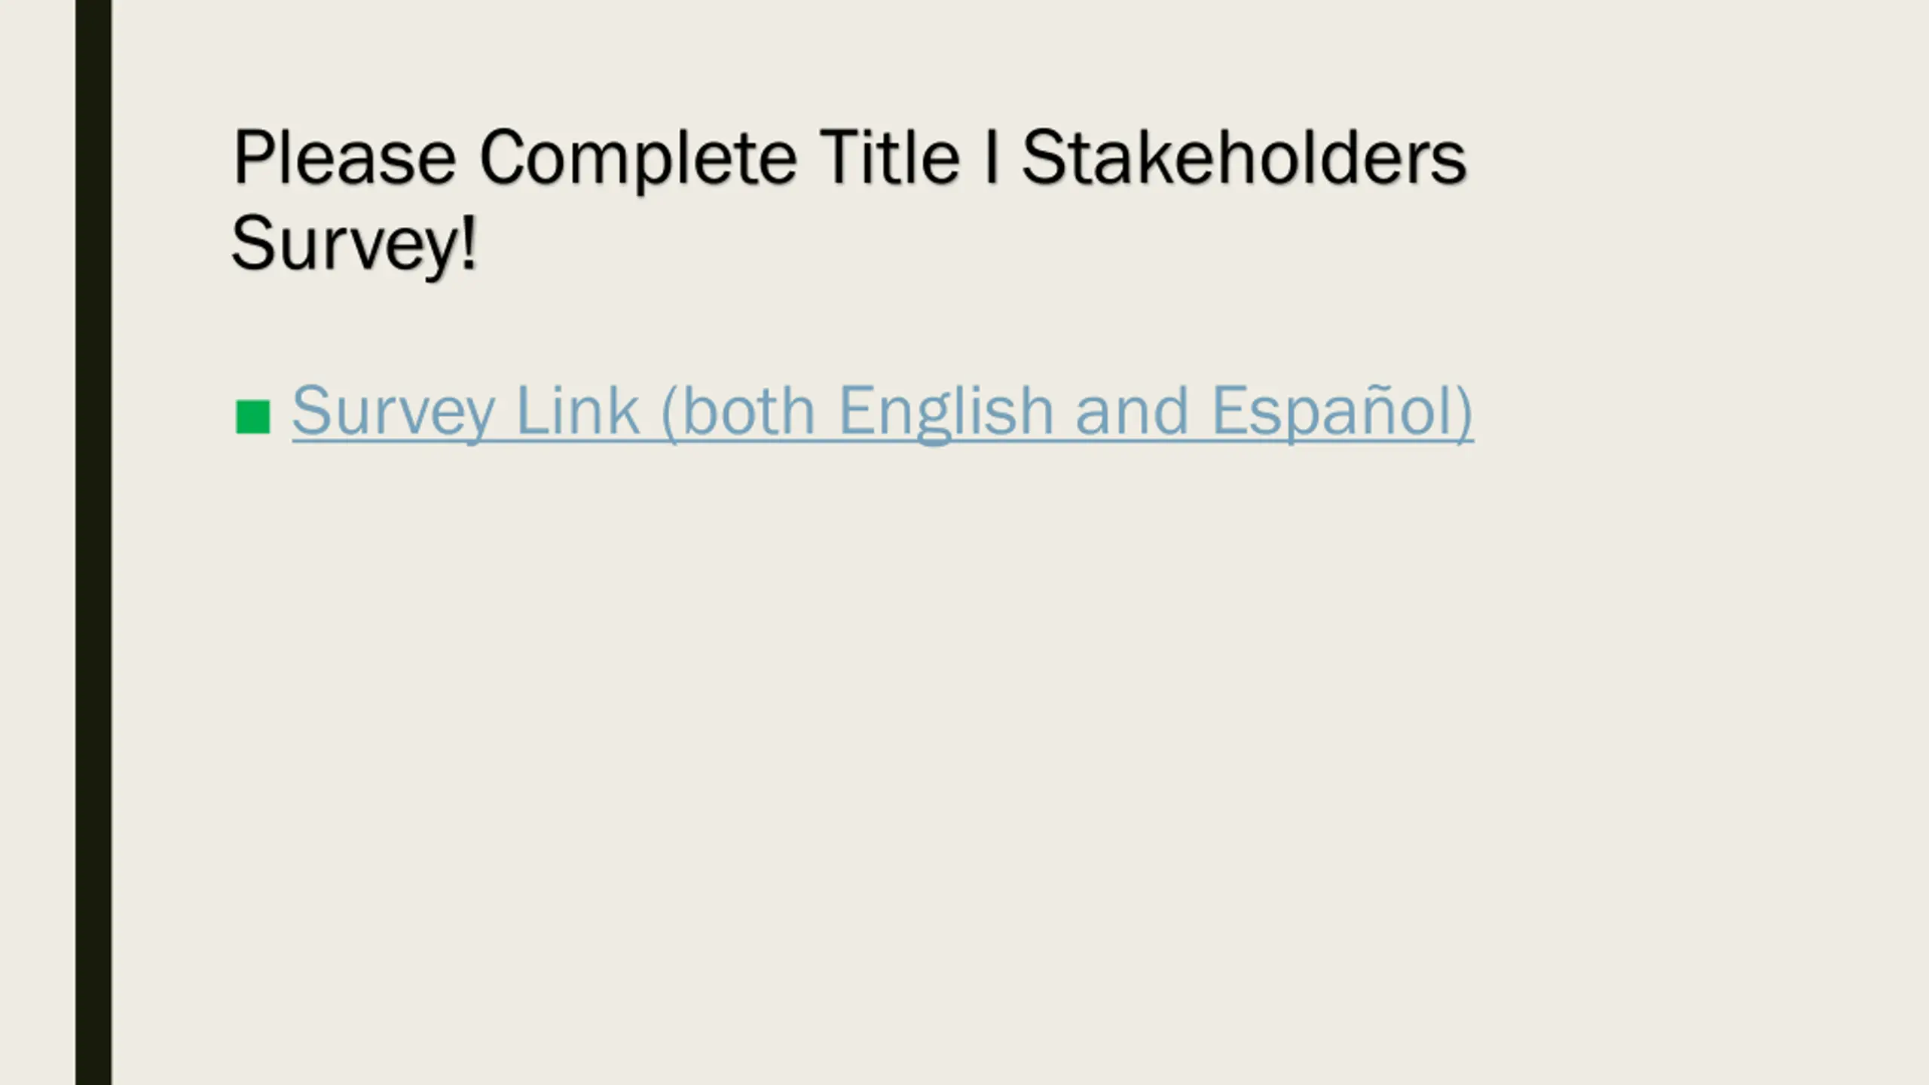Select the slide title text

coord(849,200)
